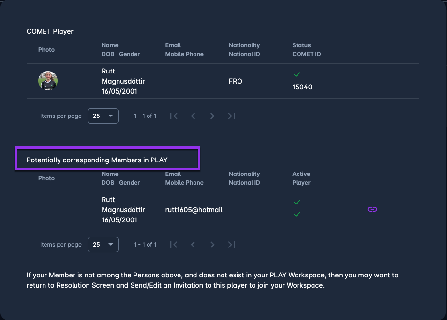Click the Name column header in COMET Player table
This screenshot has width=447, height=320.
coord(110,45)
